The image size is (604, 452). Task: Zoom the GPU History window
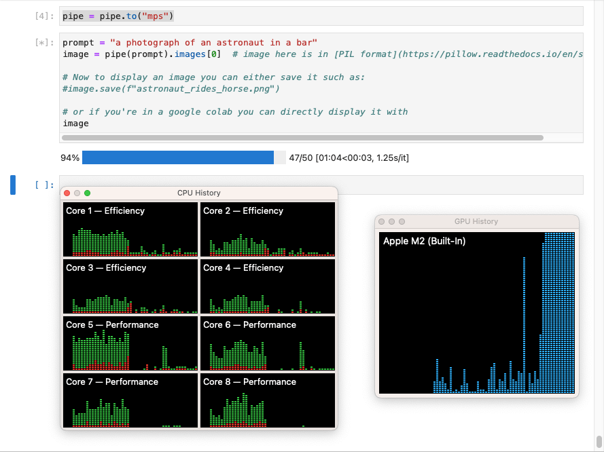pos(402,222)
